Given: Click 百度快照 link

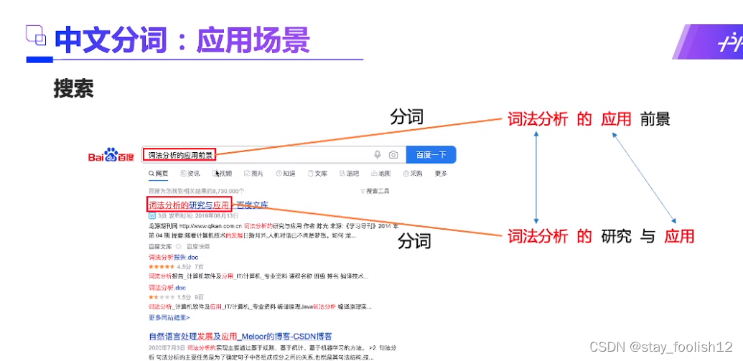Looking at the screenshot, I should coord(198,247).
